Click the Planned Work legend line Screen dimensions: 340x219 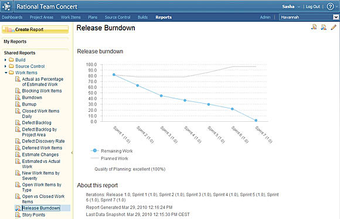coord(95,158)
